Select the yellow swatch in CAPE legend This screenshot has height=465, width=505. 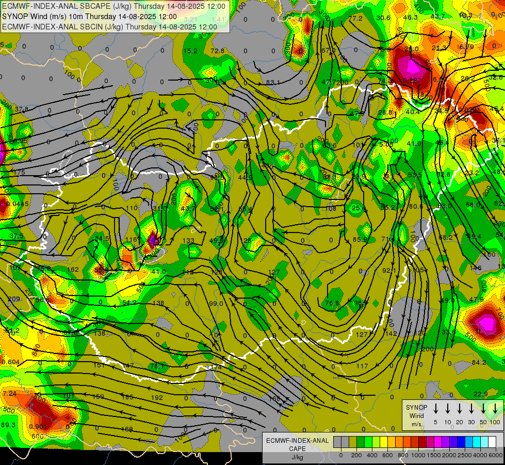click(384, 442)
